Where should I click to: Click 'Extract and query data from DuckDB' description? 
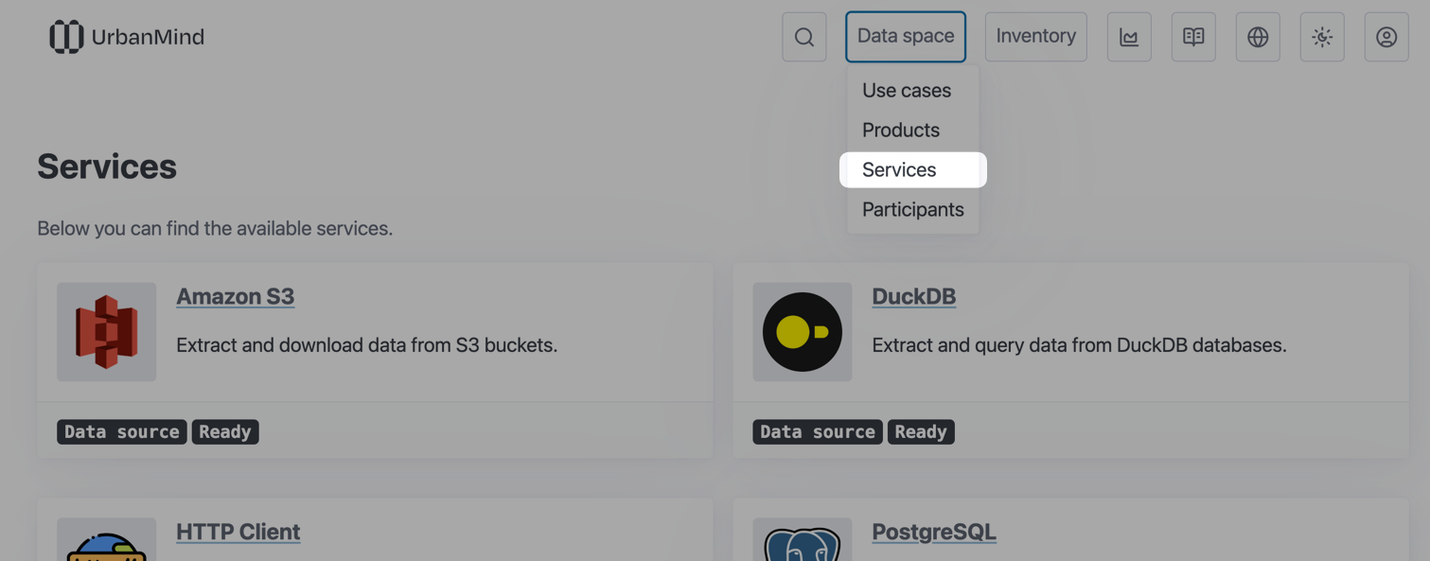point(1079,345)
